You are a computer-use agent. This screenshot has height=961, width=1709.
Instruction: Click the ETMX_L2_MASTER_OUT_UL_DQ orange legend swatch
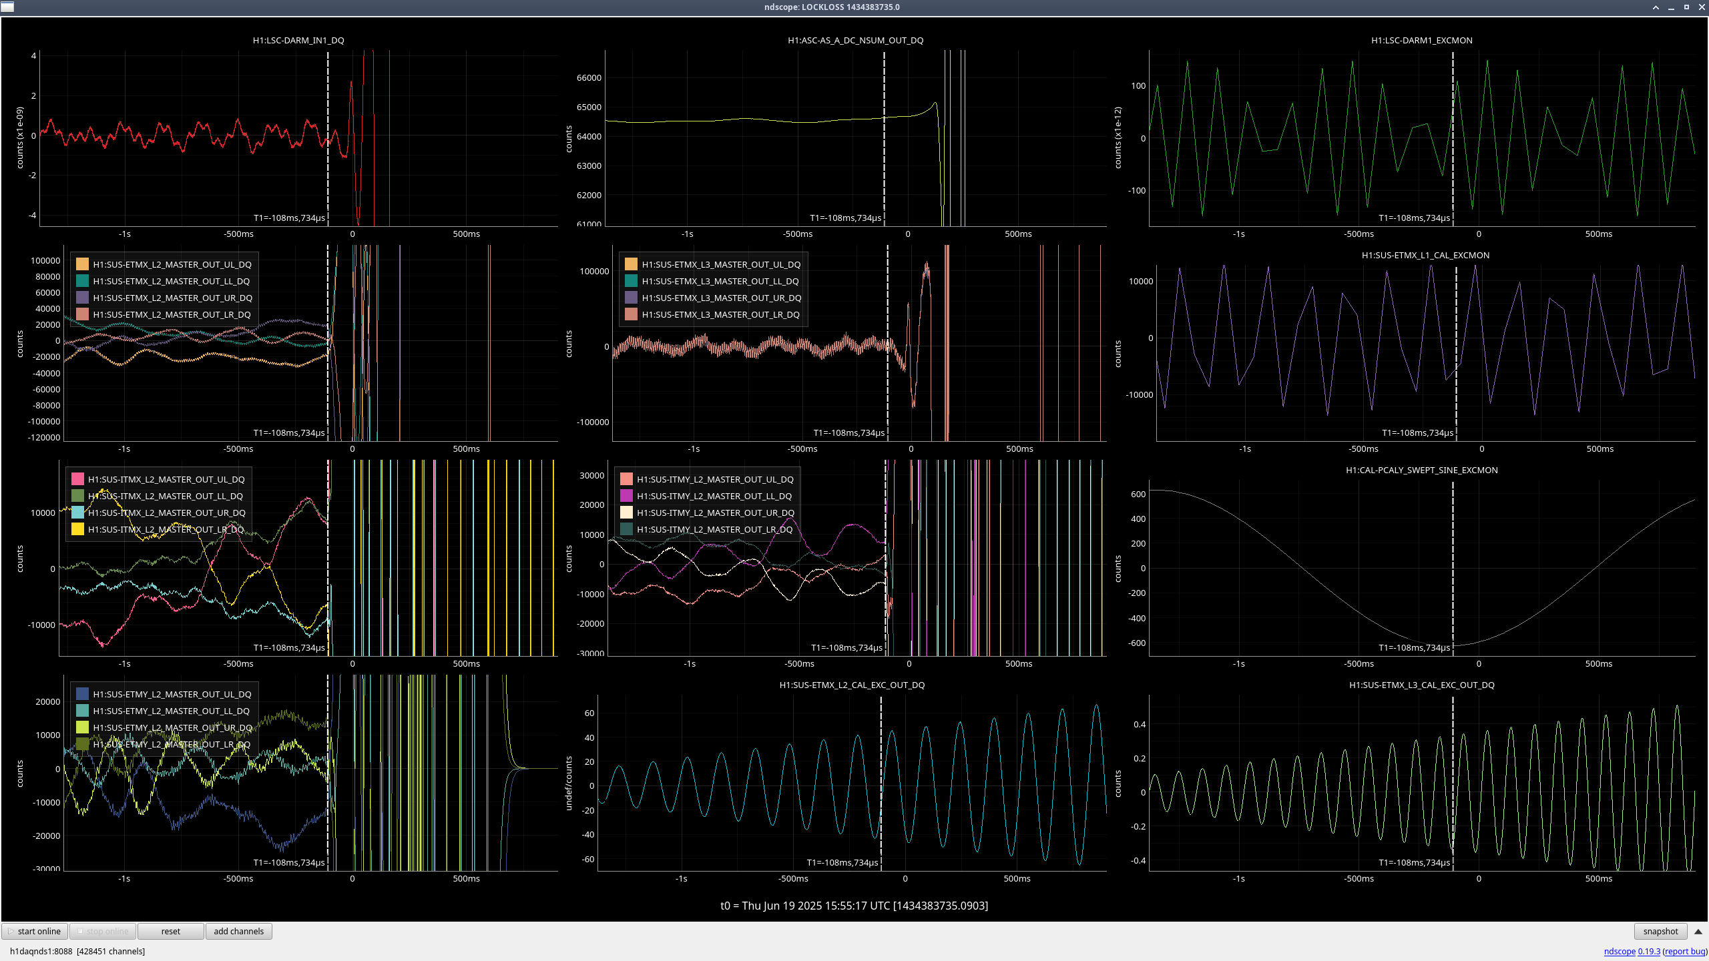click(83, 264)
